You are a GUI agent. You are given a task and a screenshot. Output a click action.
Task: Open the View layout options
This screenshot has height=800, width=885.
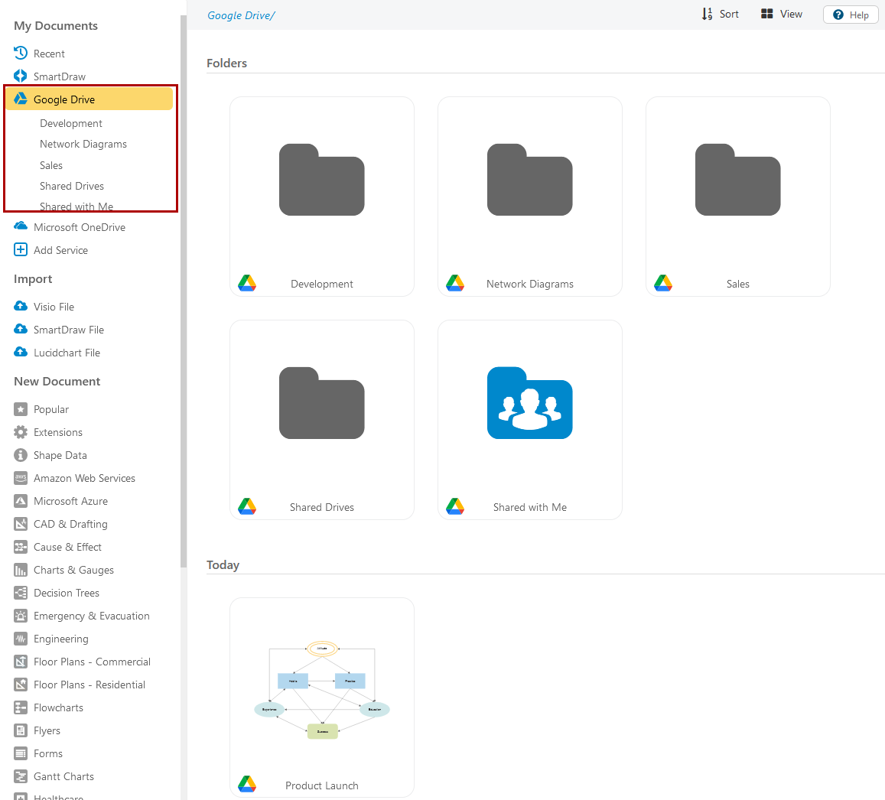point(781,15)
